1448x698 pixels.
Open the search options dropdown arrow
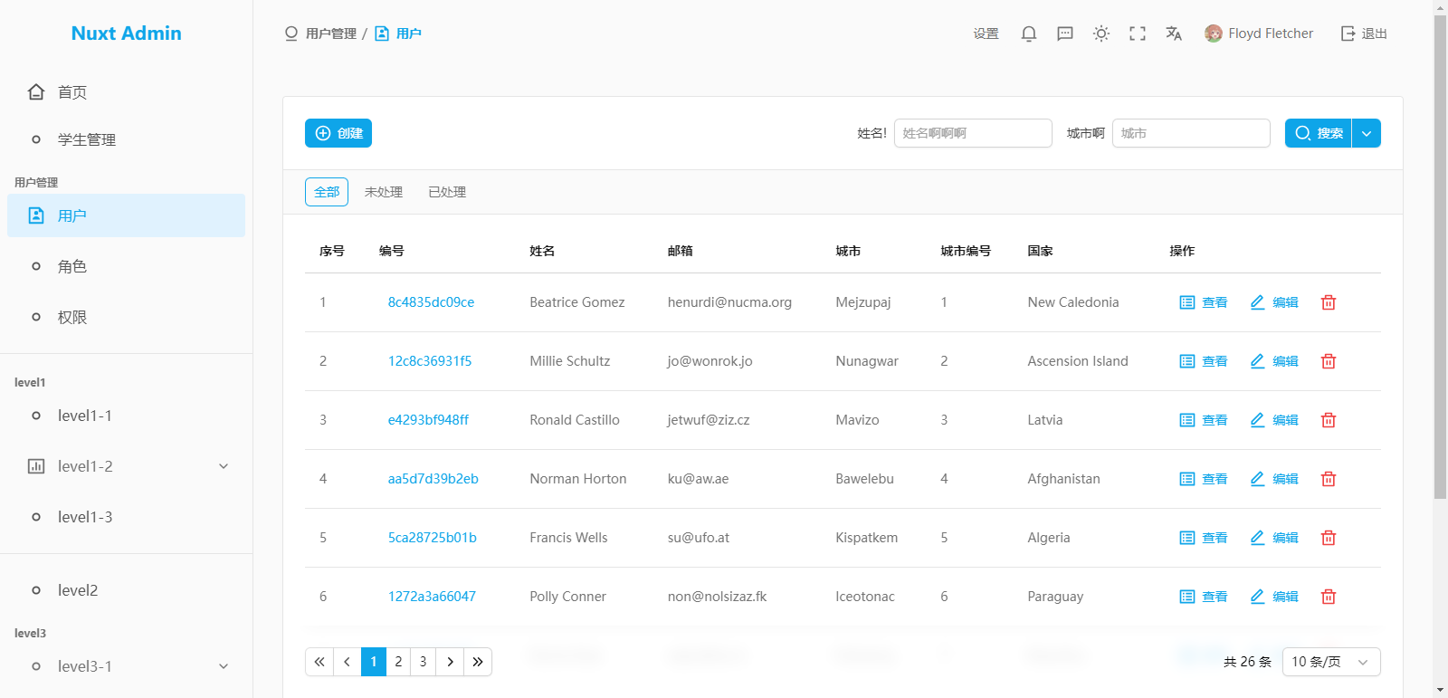[1367, 133]
